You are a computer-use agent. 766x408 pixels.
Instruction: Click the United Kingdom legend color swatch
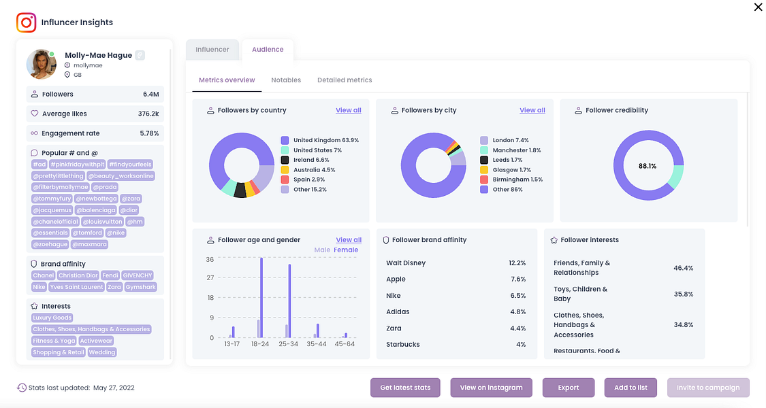point(285,140)
